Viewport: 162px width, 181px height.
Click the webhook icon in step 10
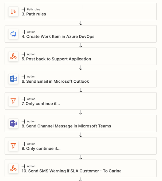pos(13,168)
